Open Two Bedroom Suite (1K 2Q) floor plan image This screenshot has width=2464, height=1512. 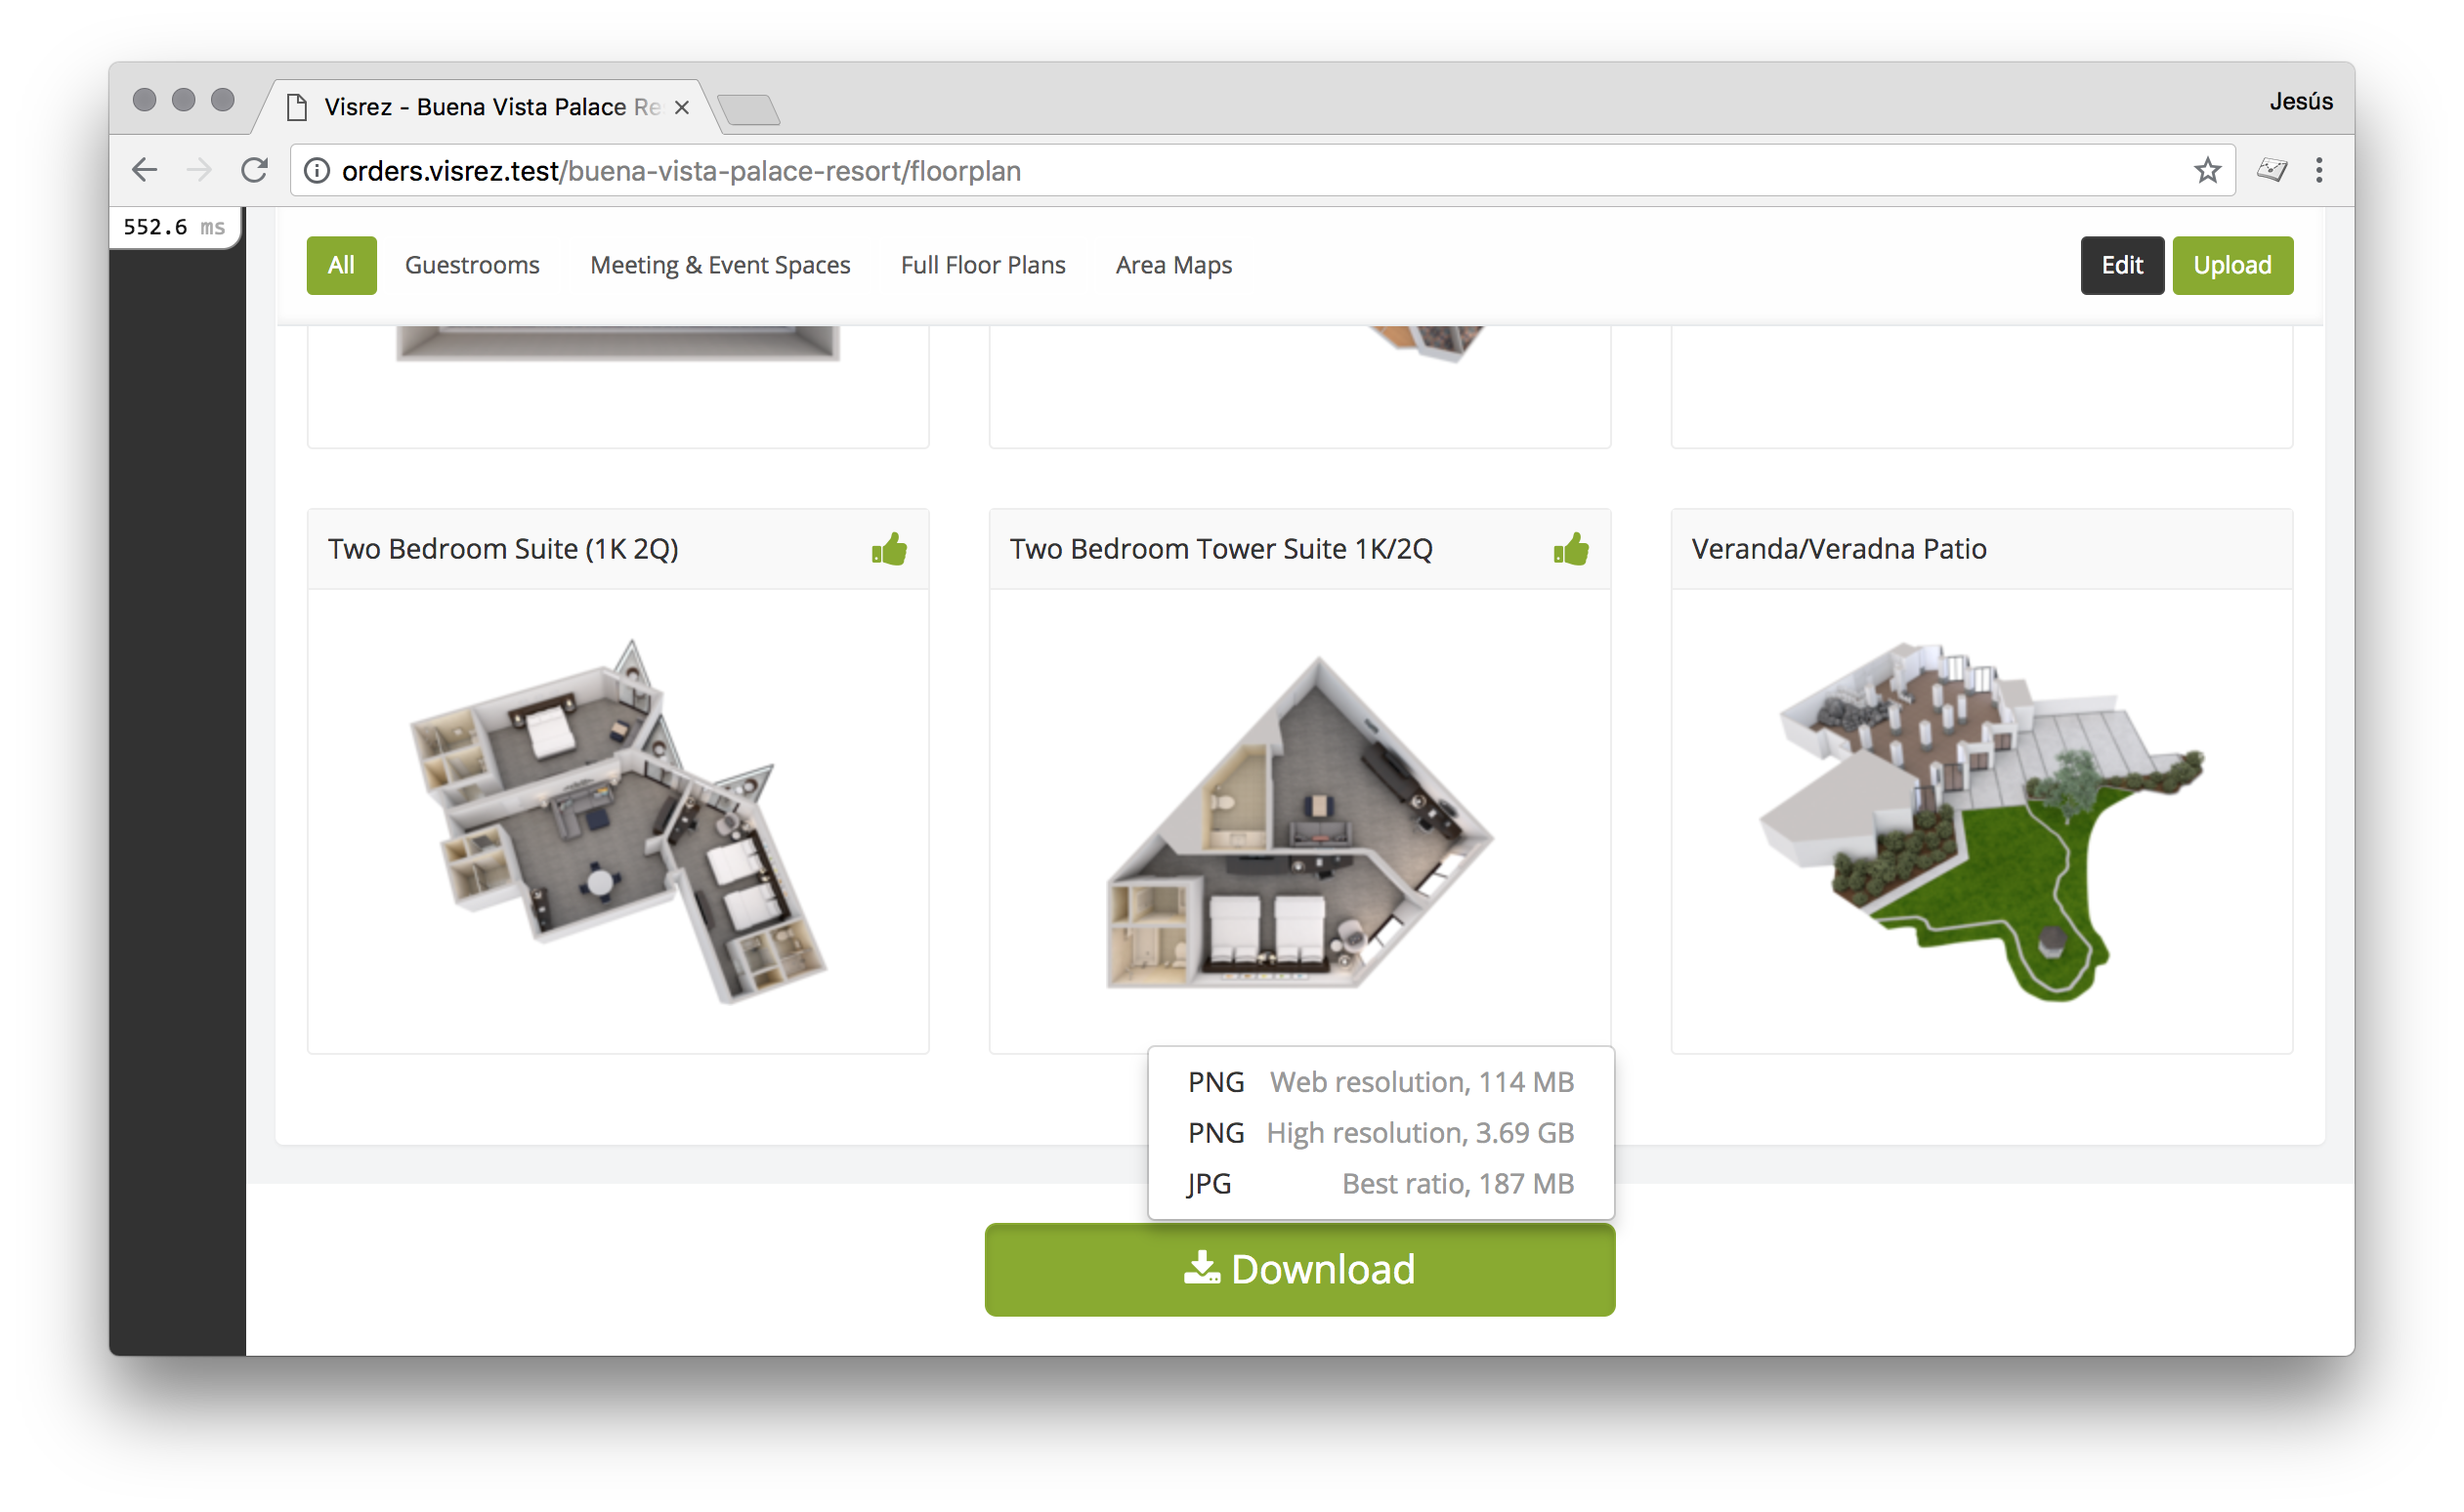pos(618,820)
